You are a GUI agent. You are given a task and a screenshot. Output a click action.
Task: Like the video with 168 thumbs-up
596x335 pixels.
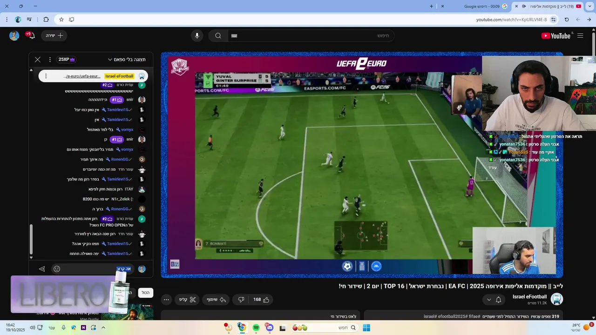click(x=262, y=300)
